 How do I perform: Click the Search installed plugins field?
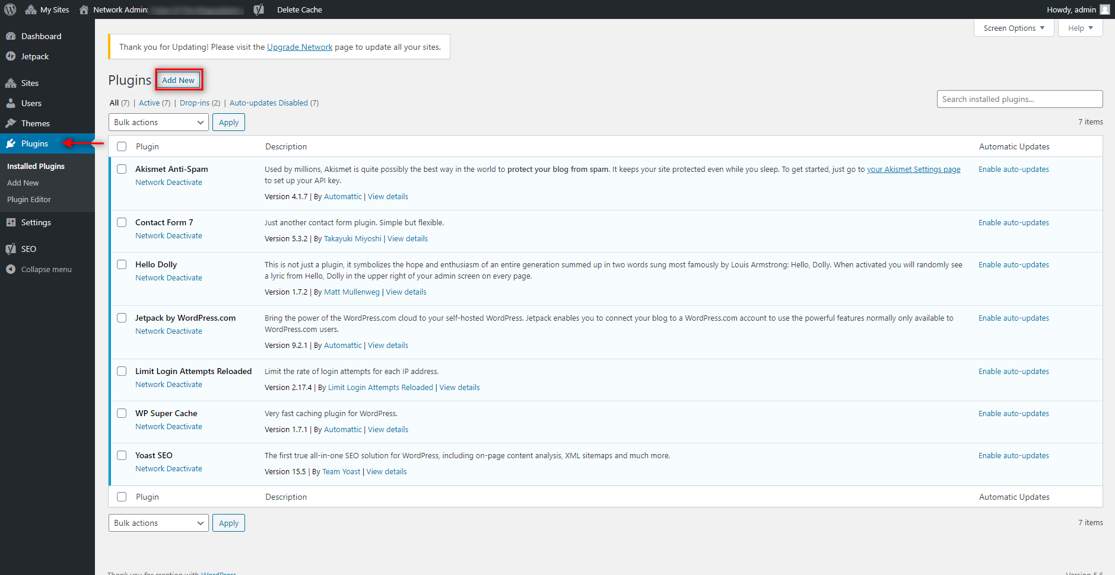(1019, 99)
